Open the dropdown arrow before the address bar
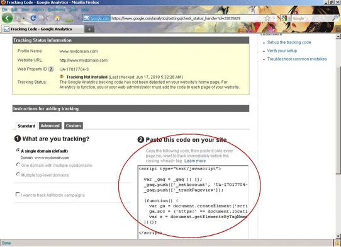The image size is (341, 247). pos(78,18)
